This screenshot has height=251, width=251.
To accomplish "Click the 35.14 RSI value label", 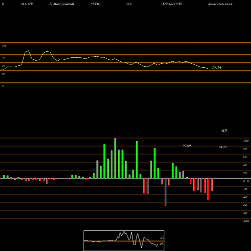I will point(216,67).
